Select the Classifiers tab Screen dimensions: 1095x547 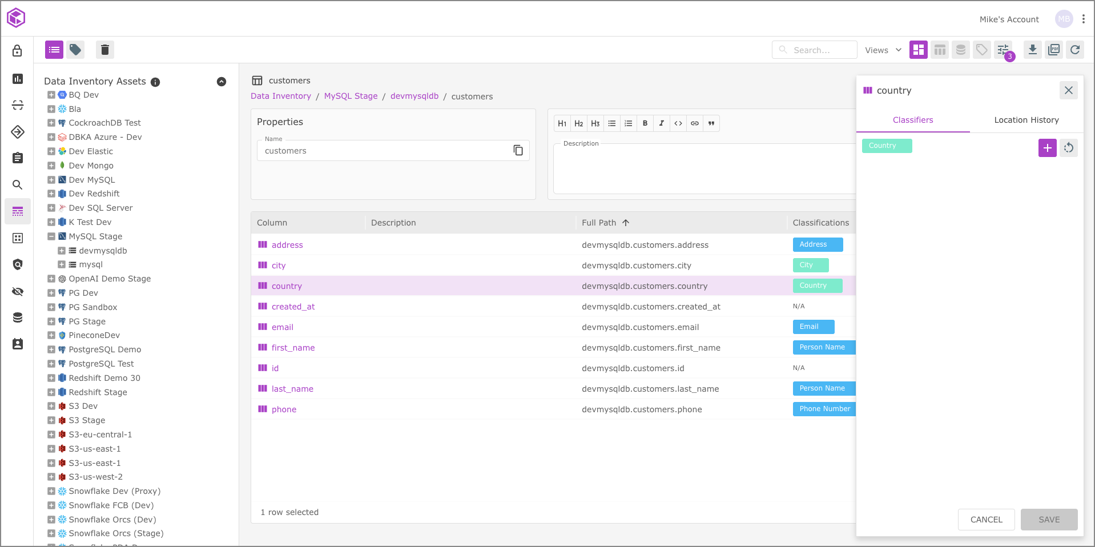(912, 120)
